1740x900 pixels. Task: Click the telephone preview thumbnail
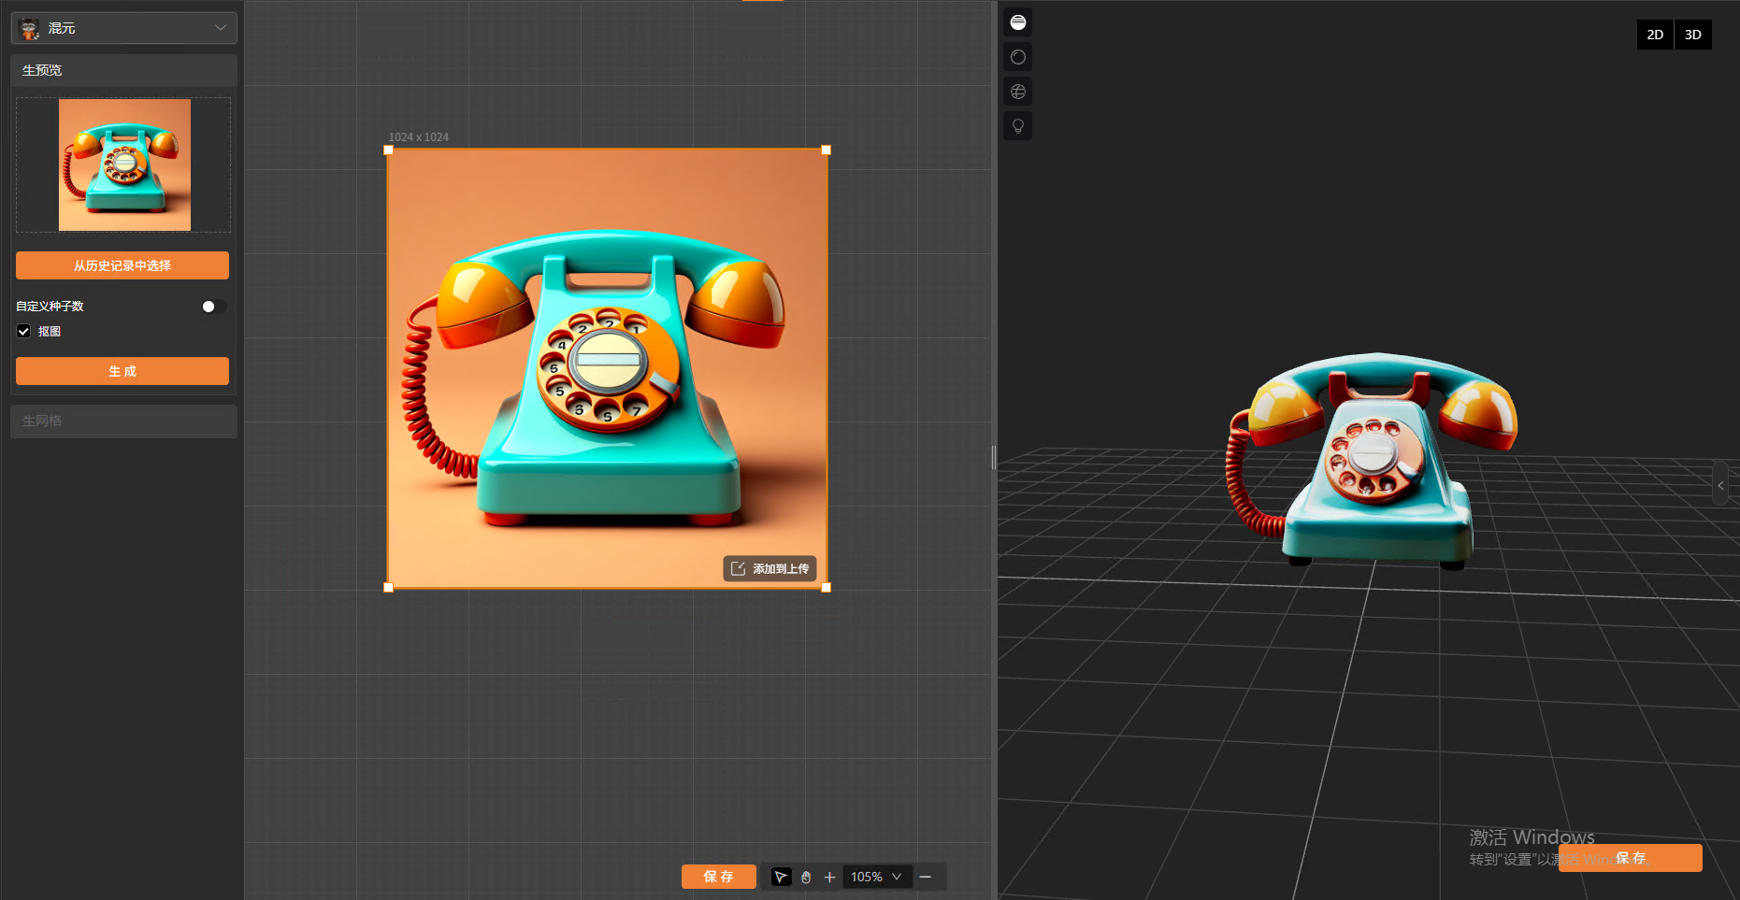tap(124, 165)
